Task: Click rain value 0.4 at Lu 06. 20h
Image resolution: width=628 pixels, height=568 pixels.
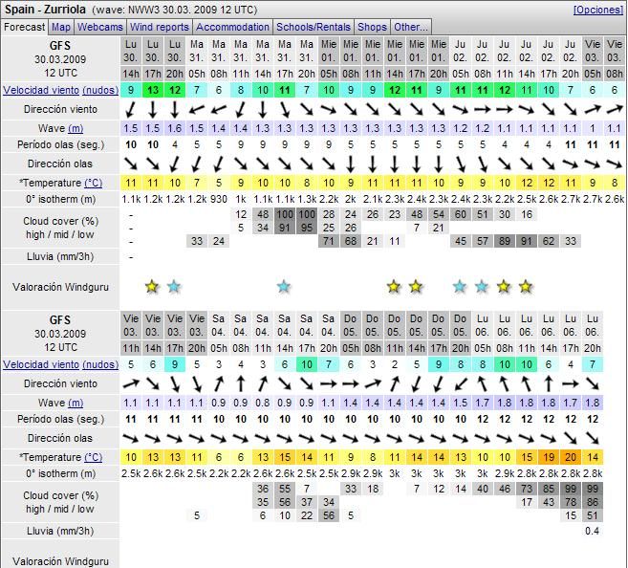Action: click(x=593, y=531)
